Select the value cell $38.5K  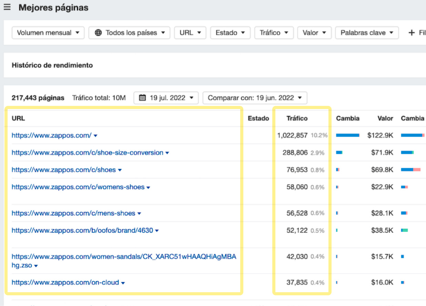(382, 231)
